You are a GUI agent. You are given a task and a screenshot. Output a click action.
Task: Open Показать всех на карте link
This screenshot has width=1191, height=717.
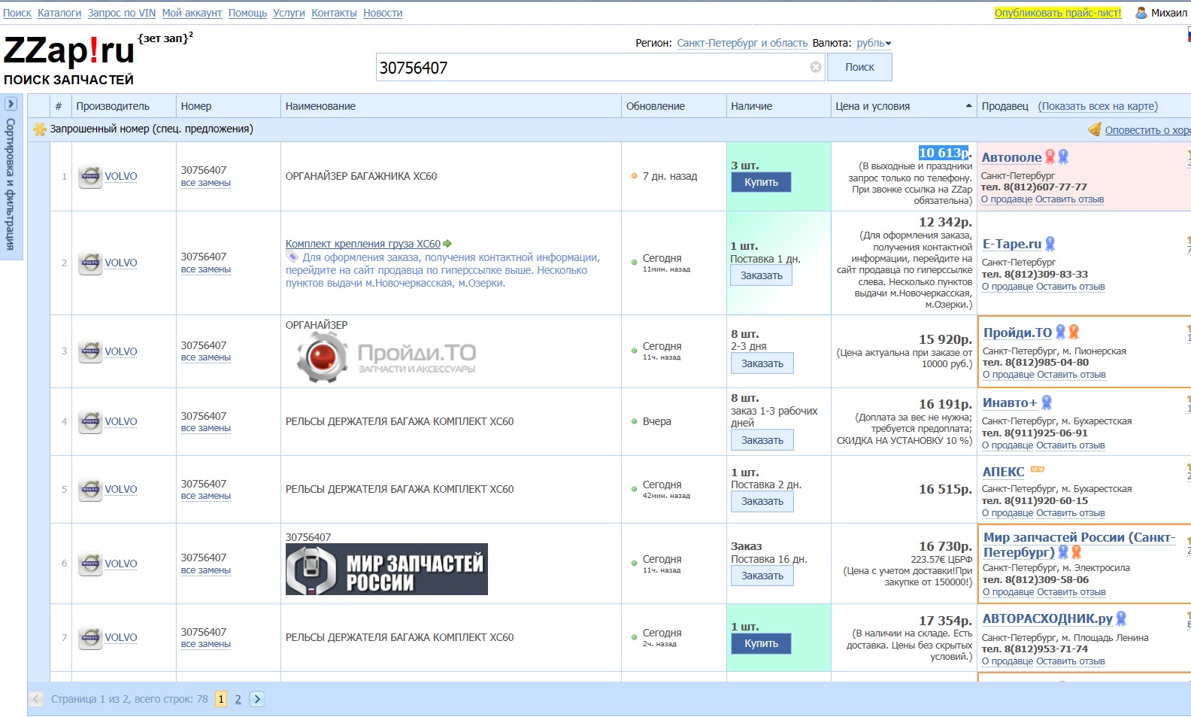click(x=1098, y=106)
